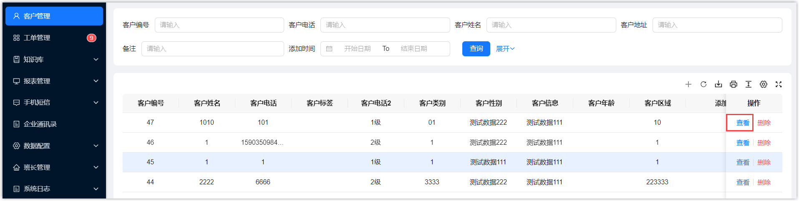The image size is (799, 201).
Task: Open table column settings gear icon
Action: pos(764,84)
